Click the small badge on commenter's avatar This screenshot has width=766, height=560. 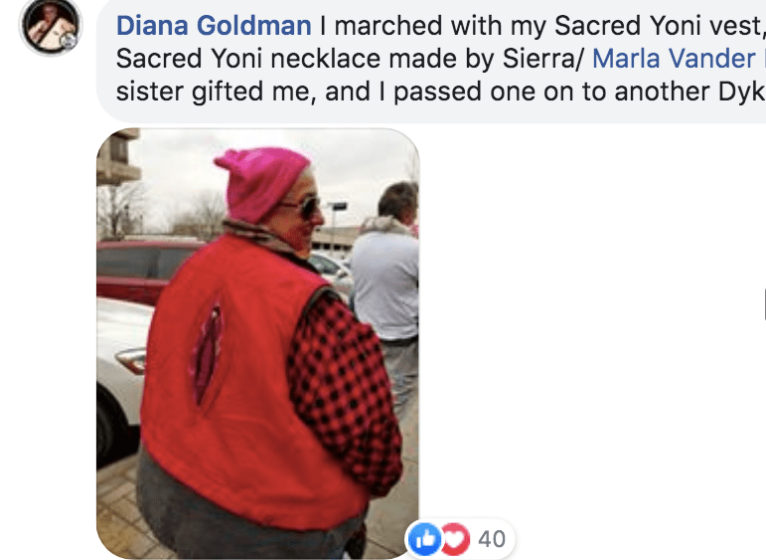(69, 42)
